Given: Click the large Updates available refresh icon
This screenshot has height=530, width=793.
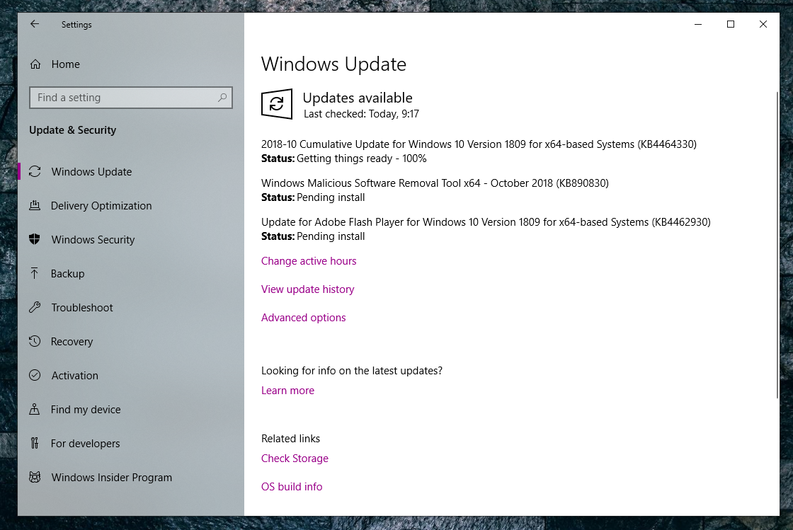Looking at the screenshot, I should click(x=277, y=104).
